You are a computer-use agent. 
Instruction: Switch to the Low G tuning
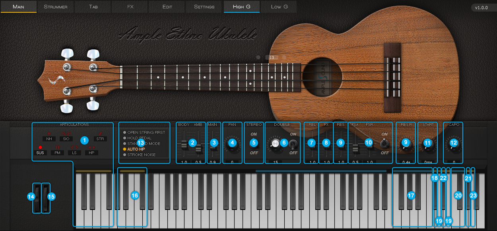(x=279, y=7)
